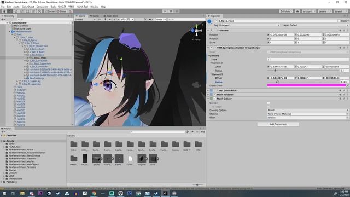Toggle scene audio icon
This screenshot has width=350, height=197.
(x=110, y=20)
